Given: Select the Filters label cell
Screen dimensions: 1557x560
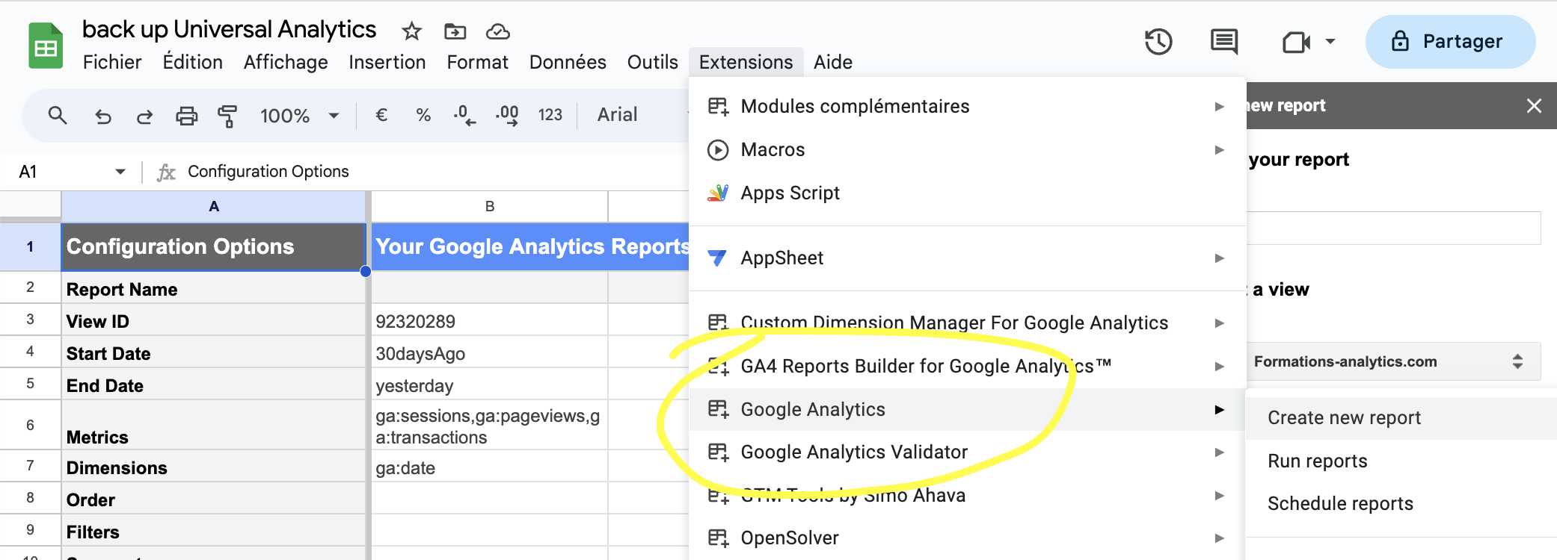Looking at the screenshot, I should point(214,532).
